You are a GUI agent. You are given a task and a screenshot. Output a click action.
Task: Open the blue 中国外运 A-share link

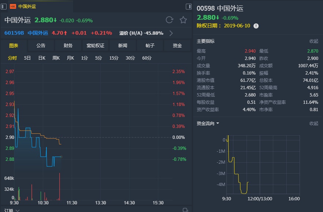pyautogui.click(x=38, y=33)
